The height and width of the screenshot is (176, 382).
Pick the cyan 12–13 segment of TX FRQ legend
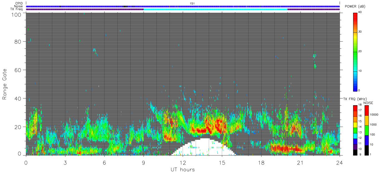[x=355, y=136]
